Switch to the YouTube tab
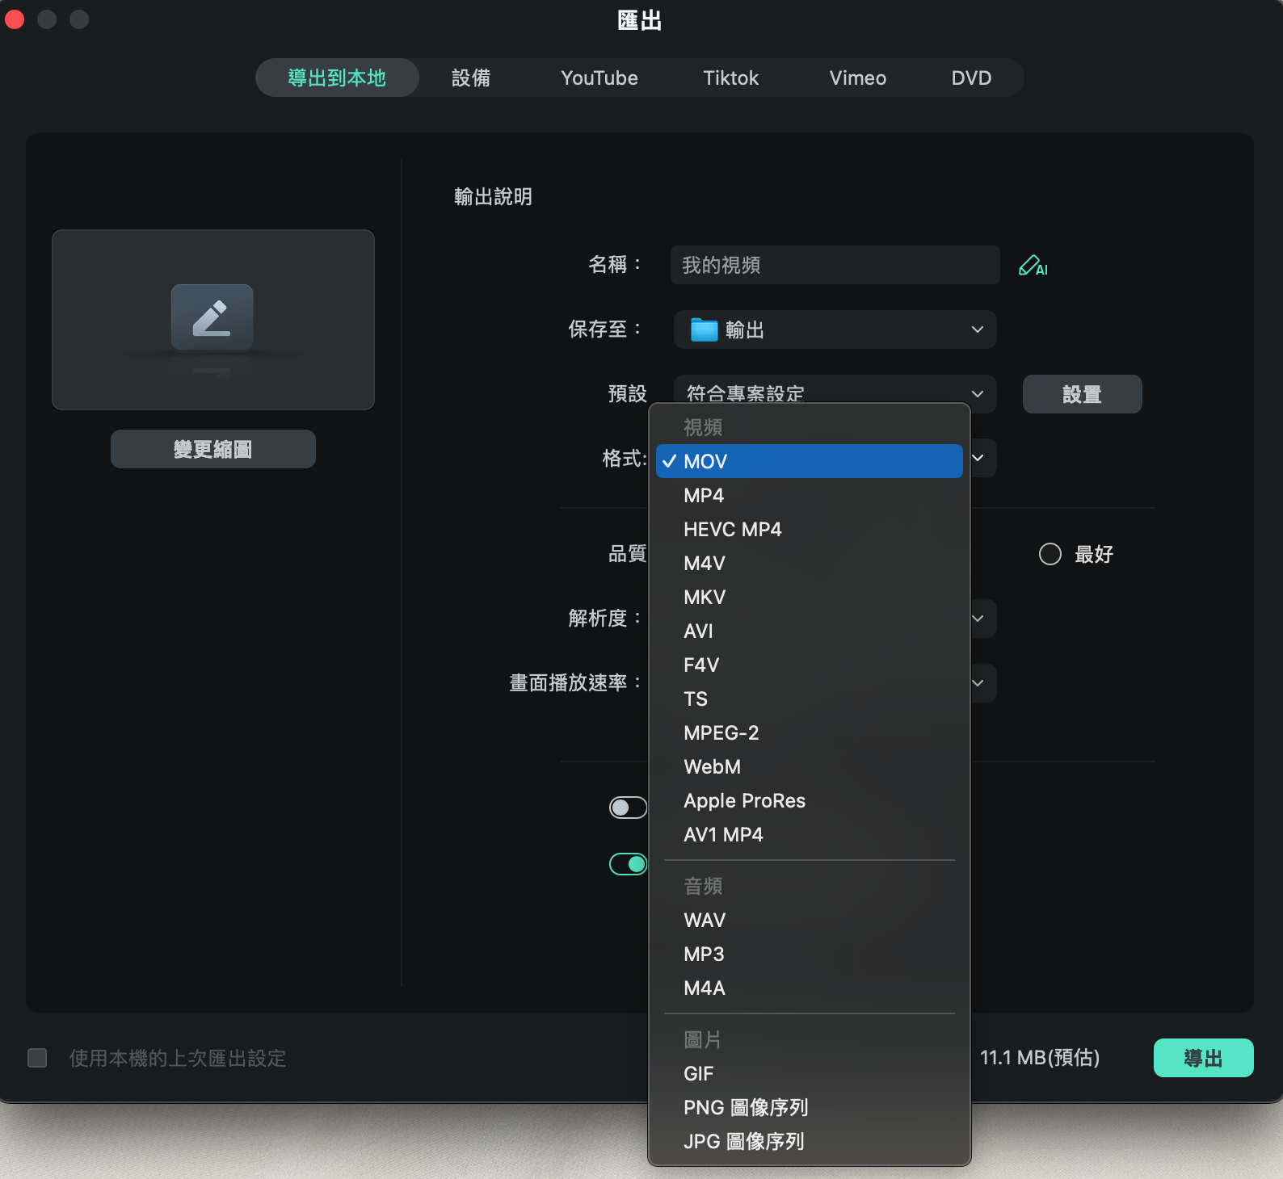This screenshot has height=1179, width=1283. 599,78
